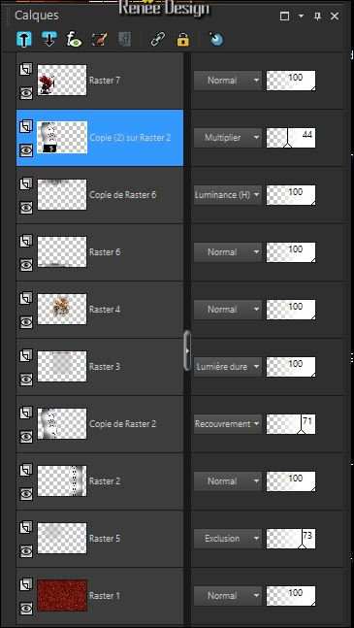The image size is (354, 628).
Task: Open Multiplier blend mode dropdown
Action: pyautogui.click(x=228, y=138)
